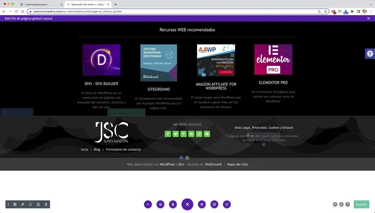
Task: Click the save to library power icon
Action: tap(160, 204)
